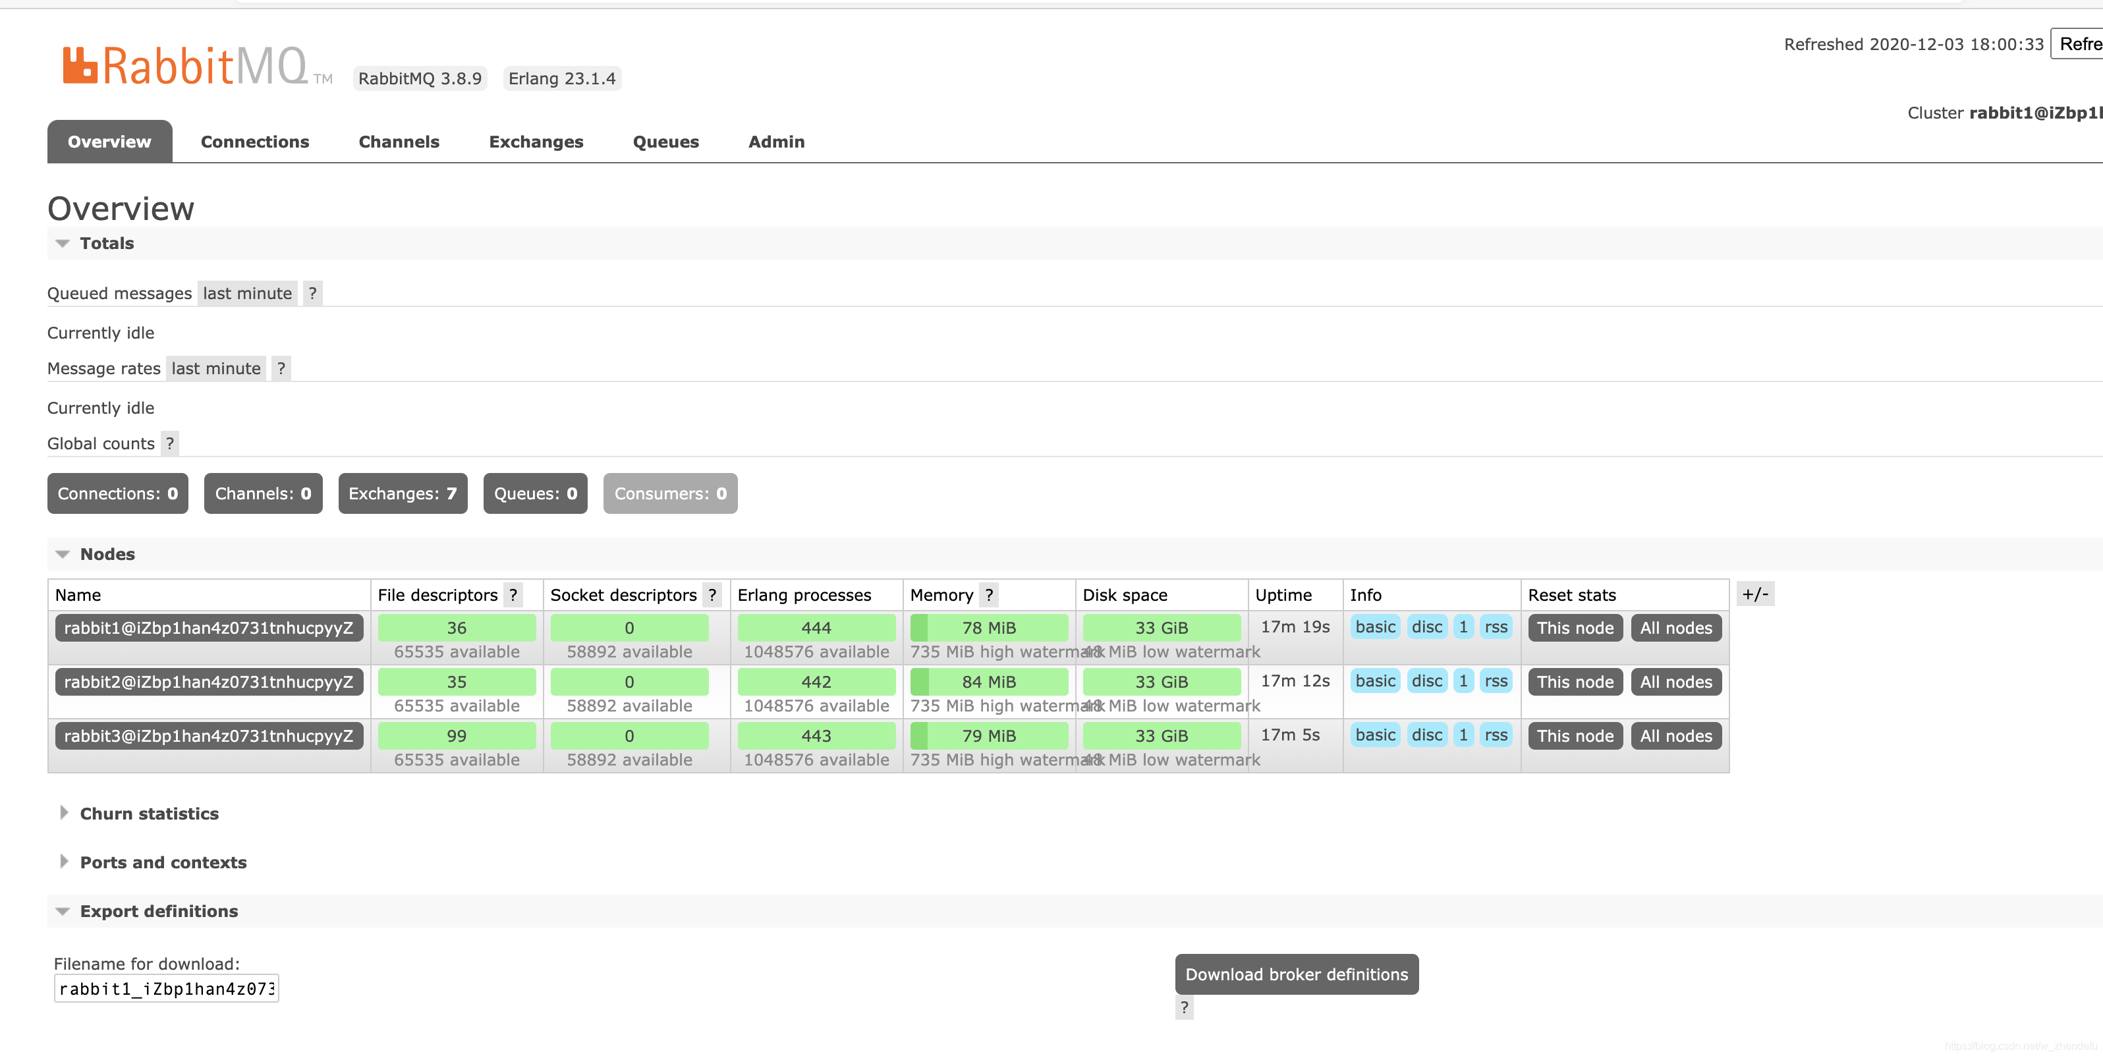Open the Admin tab
Viewport: 2103px width, 1058px height.
(x=776, y=141)
